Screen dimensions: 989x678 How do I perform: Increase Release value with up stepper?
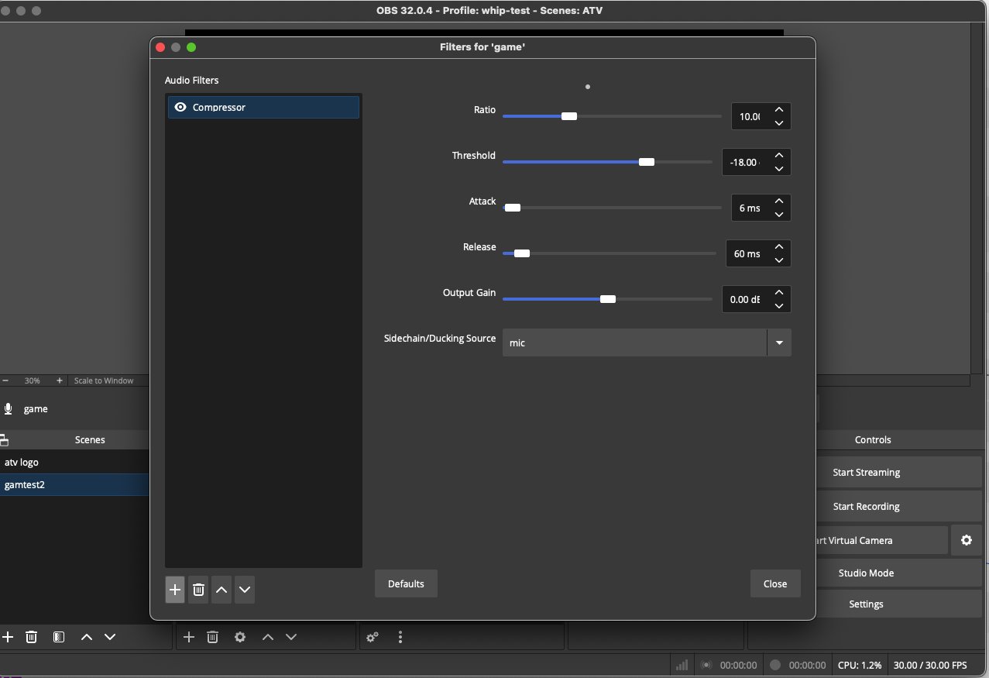coord(779,247)
